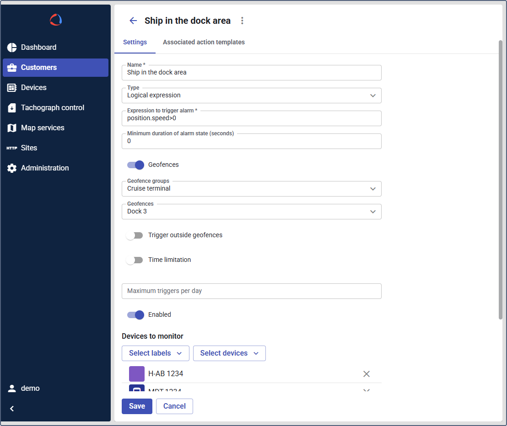Remove device H-AB 1234 from the list
The width and height of the screenshot is (507, 426).
coord(366,374)
